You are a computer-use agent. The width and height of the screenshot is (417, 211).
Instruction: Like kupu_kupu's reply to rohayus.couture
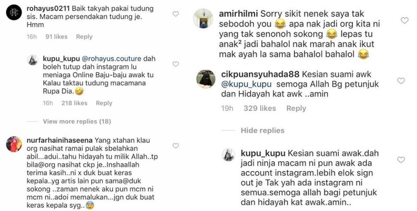(176, 64)
